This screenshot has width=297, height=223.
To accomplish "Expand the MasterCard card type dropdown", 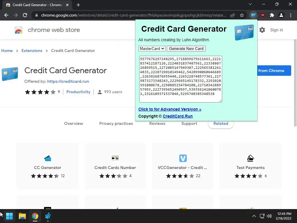I will pos(152,48).
